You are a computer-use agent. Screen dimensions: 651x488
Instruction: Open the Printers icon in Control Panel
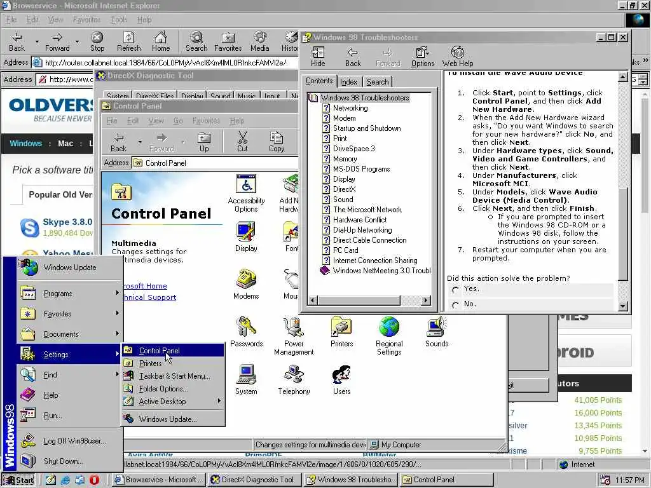tap(341, 332)
